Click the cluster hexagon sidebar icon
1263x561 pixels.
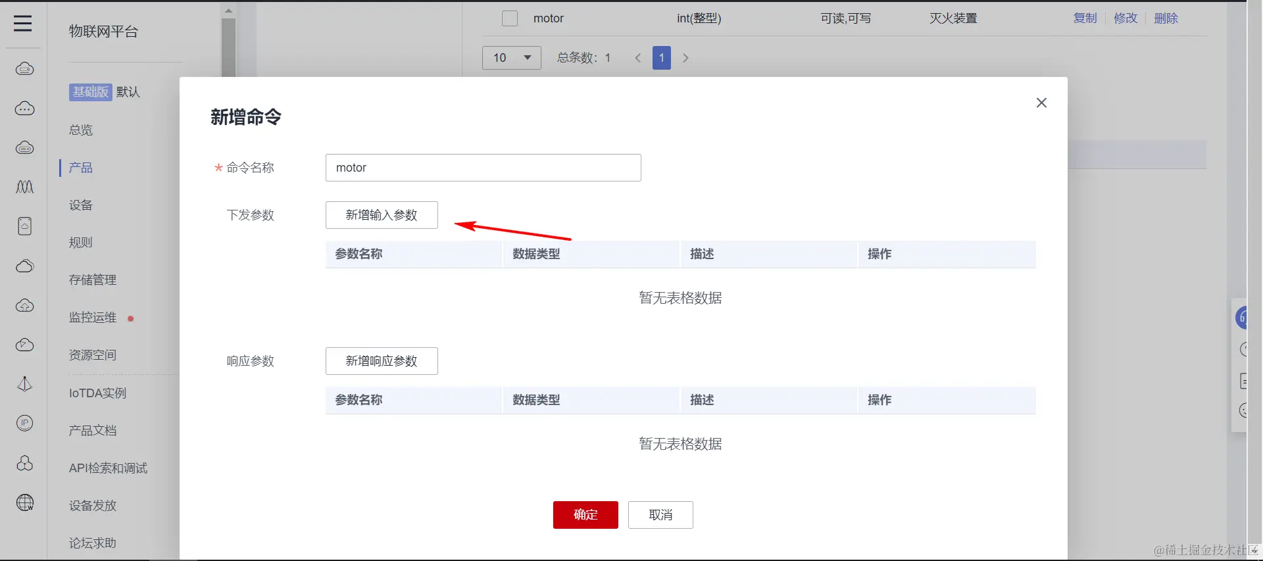[25, 463]
